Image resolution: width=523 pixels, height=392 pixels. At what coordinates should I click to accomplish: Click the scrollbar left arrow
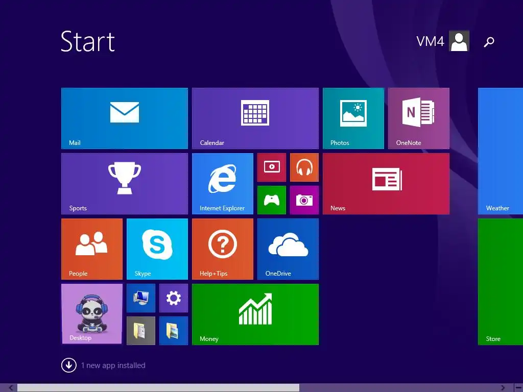(x=11, y=388)
